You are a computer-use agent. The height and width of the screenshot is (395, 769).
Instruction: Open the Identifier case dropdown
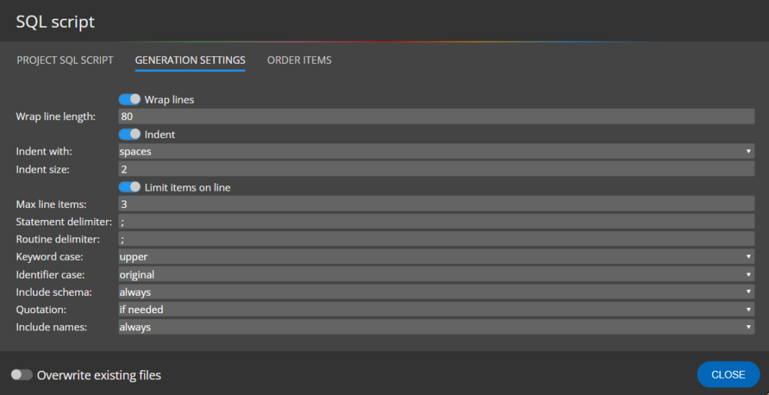436,275
